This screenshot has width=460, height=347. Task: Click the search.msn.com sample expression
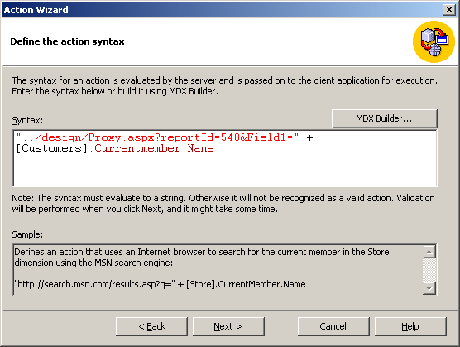point(160,284)
